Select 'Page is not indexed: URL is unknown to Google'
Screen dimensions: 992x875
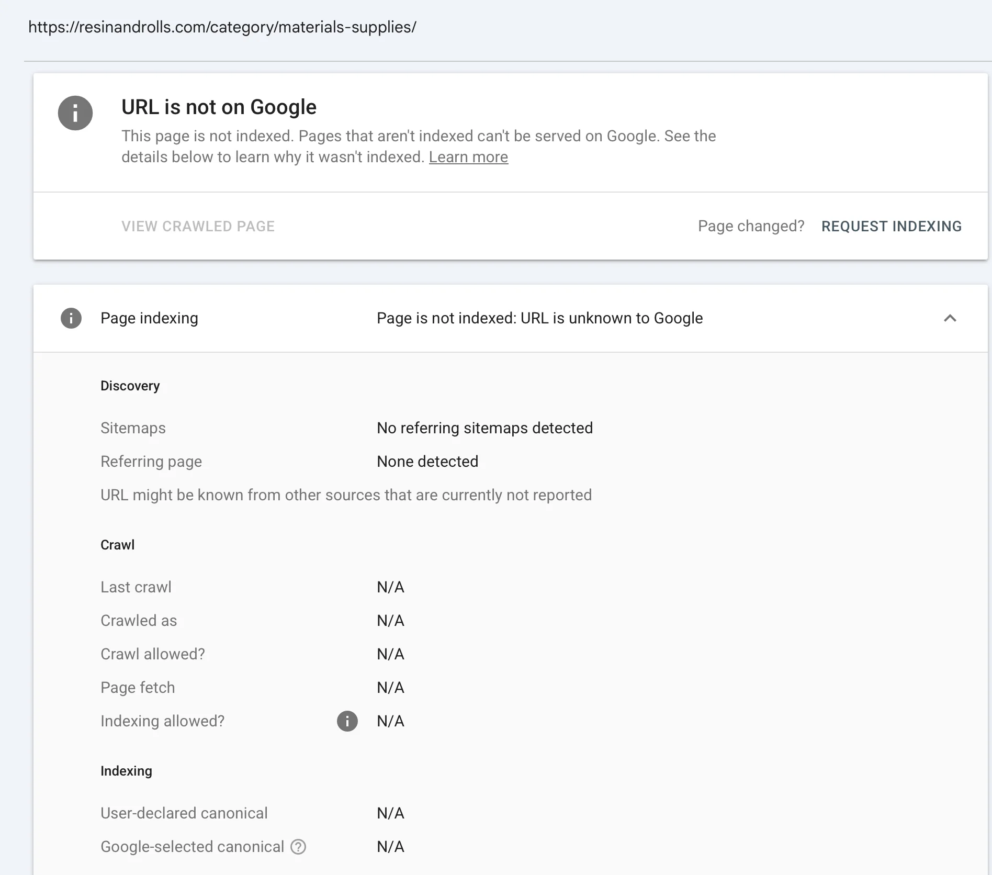pos(540,318)
